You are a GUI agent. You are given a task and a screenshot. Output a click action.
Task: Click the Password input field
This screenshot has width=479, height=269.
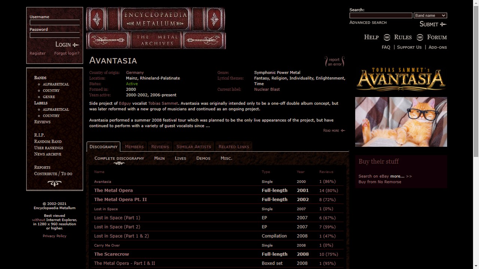pyautogui.click(x=55, y=35)
